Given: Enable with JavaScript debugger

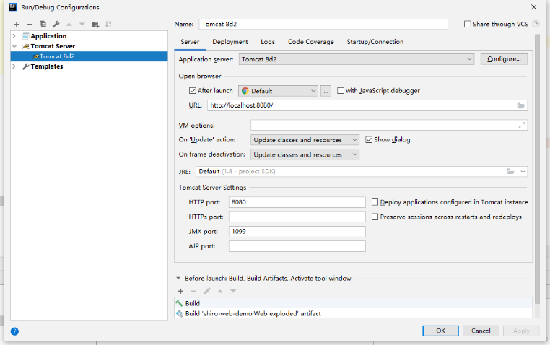Looking at the screenshot, I should point(341,91).
